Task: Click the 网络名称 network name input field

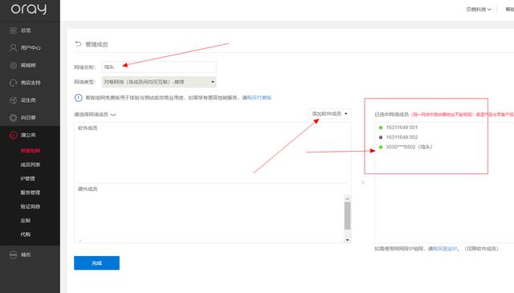Action: pyautogui.click(x=159, y=67)
